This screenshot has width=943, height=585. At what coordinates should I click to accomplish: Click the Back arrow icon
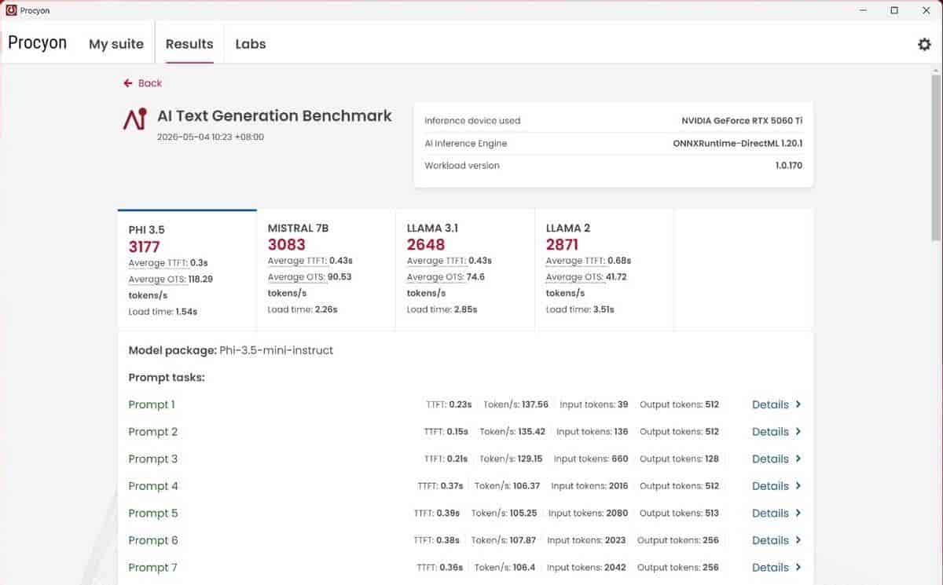128,83
